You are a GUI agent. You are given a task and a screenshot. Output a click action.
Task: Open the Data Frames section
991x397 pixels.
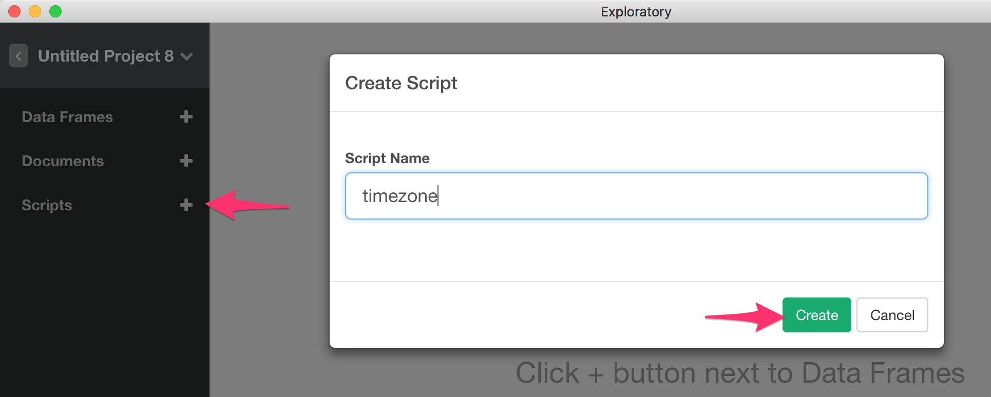(67, 117)
